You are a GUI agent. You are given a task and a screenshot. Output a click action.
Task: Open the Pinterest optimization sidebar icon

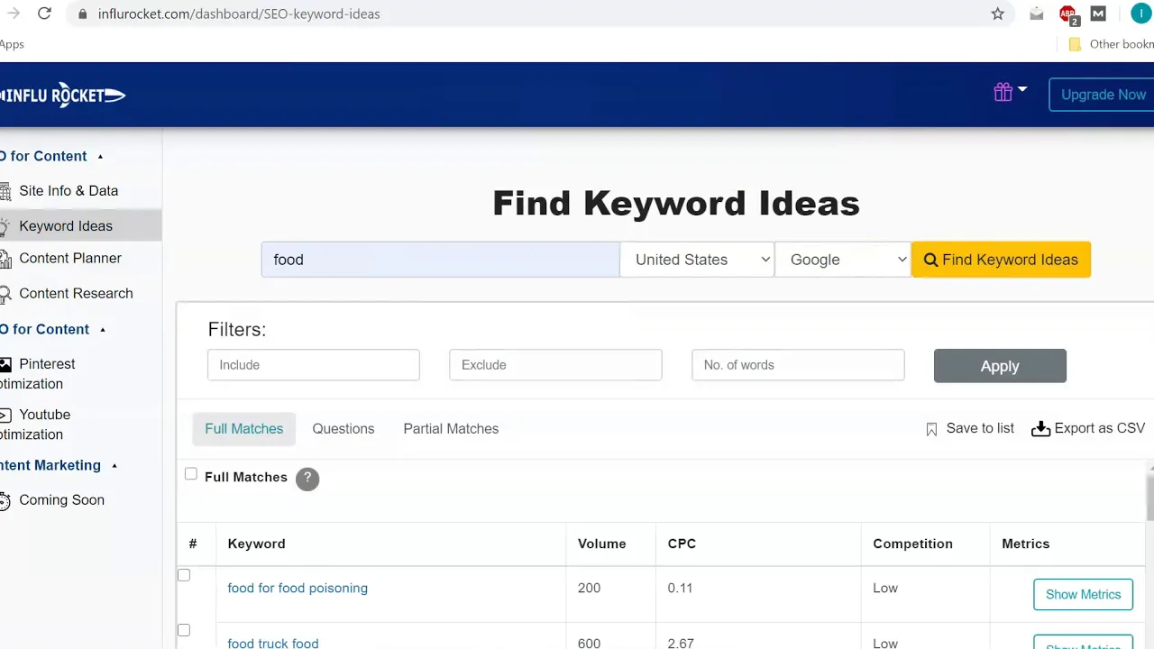click(5, 364)
